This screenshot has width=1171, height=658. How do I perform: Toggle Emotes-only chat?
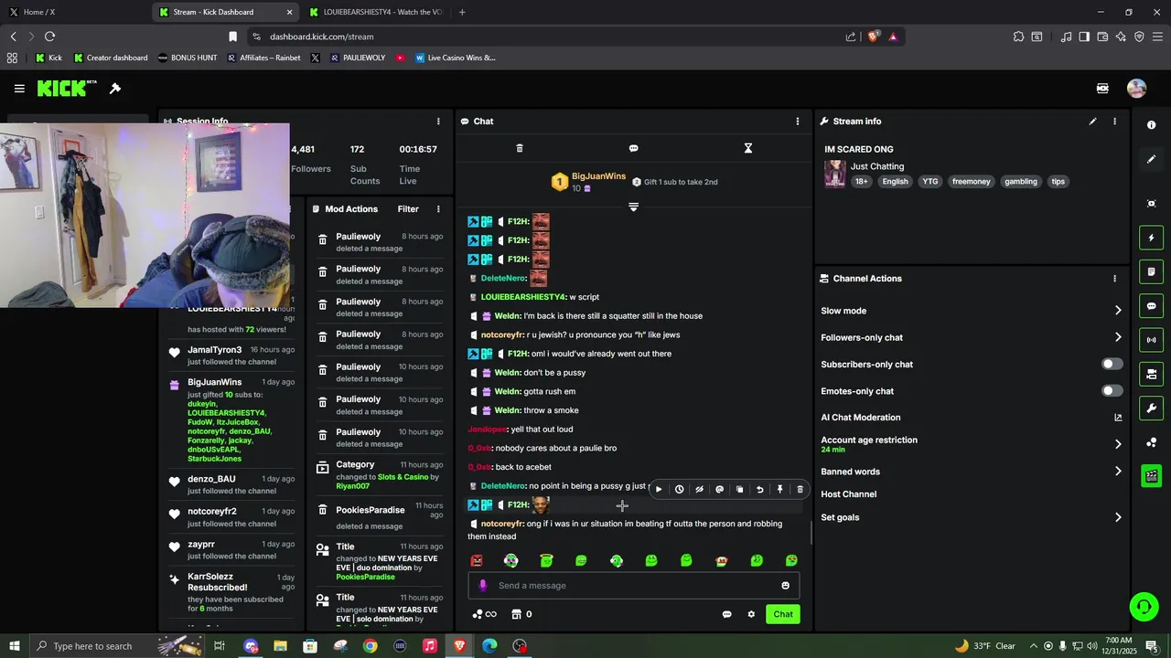(x=1112, y=390)
